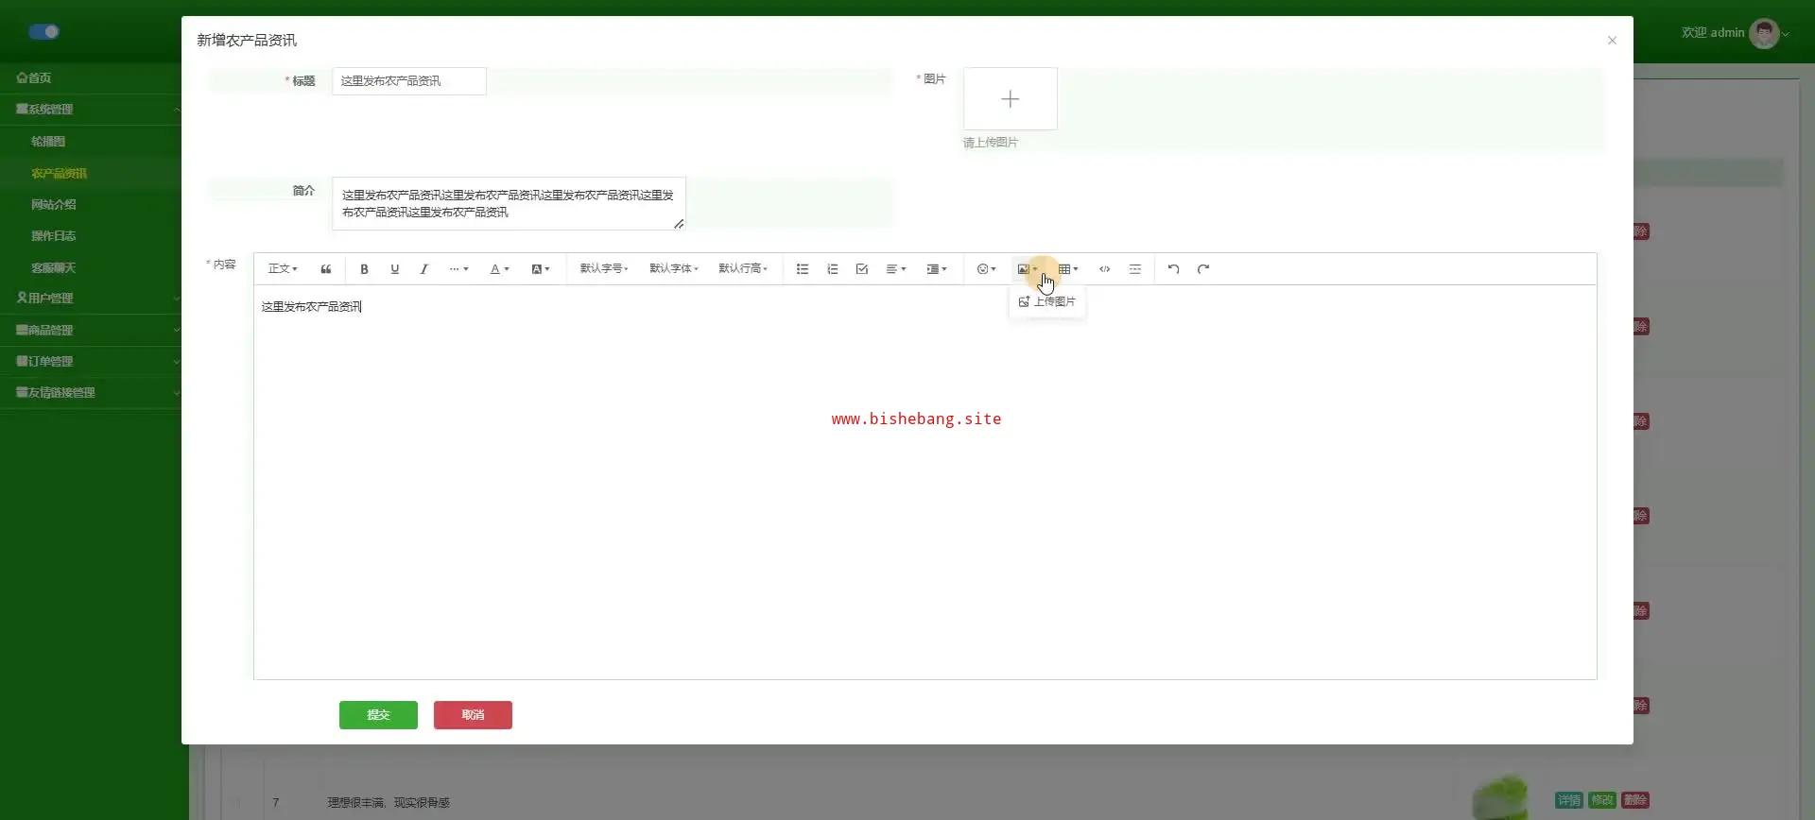Open 轮播图 in the sidebar
1815x820 pixels.
click(48, 142)
